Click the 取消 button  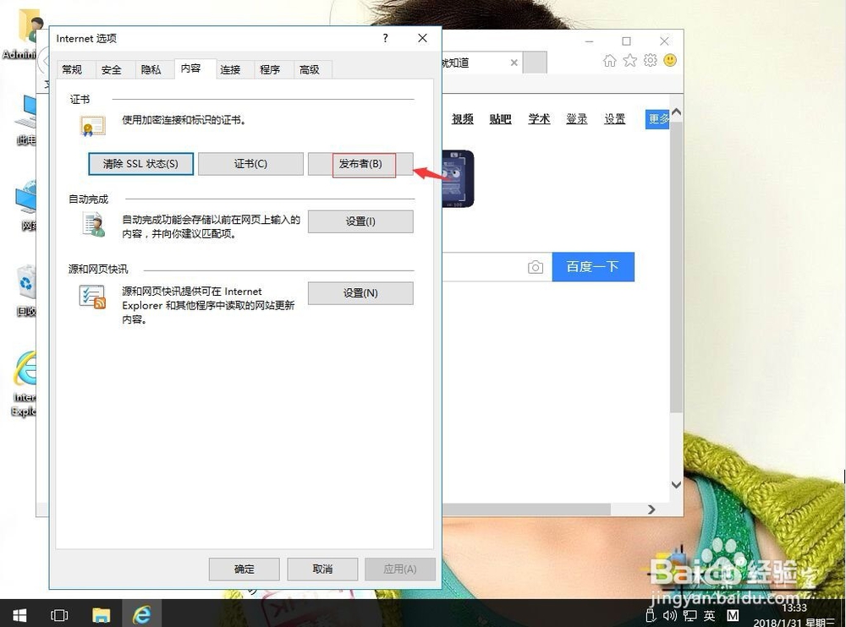[322, 570]
